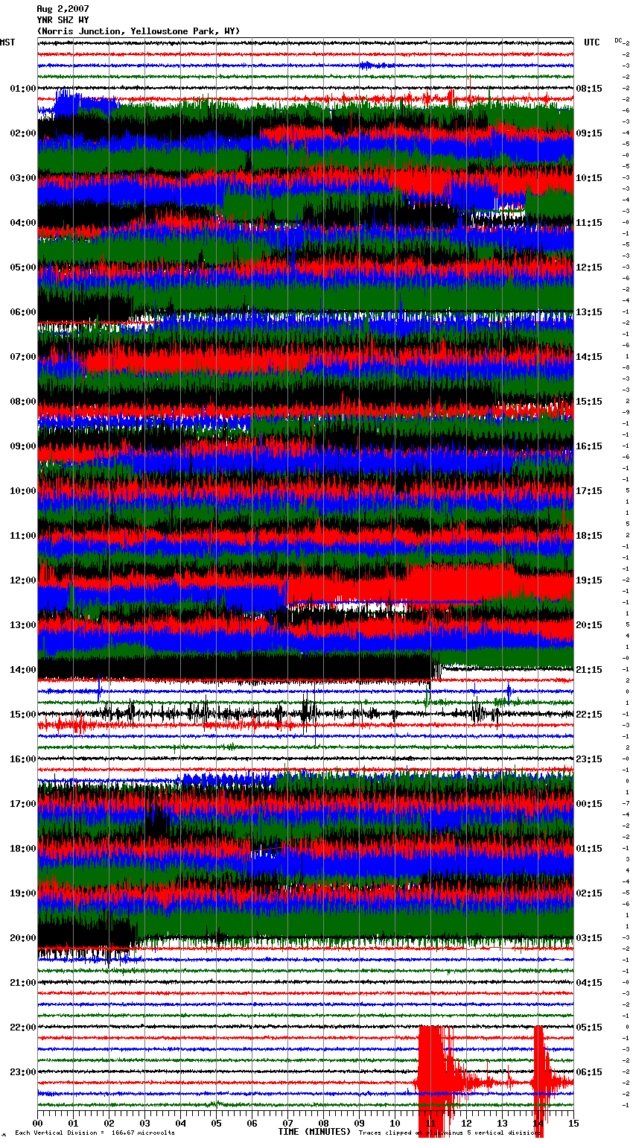Viewport: 633px width, 1143px height.
Task: Select the "01:00" MST time label
Action: tap(23, 89)
